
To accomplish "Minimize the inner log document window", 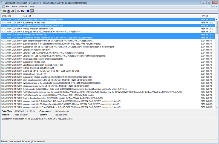I will (209, 6).
